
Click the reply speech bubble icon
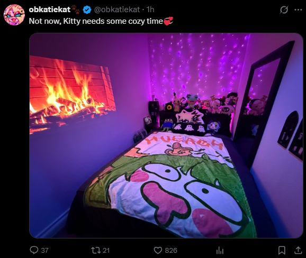click(34, 250)
